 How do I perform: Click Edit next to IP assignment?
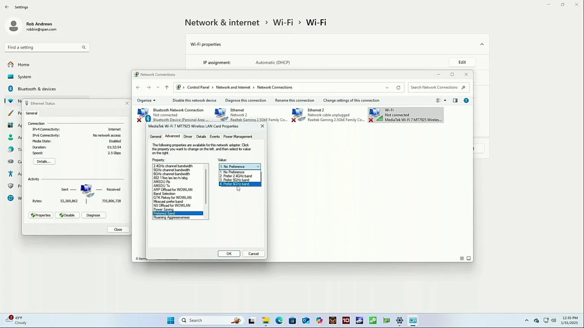tap(462, 62)
